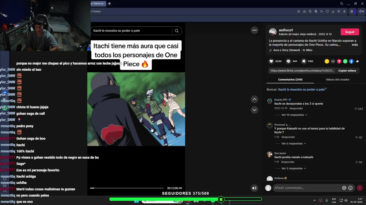Focus the 'Añadir comentario...' input field
366x205 pixels.
(307, 188)
